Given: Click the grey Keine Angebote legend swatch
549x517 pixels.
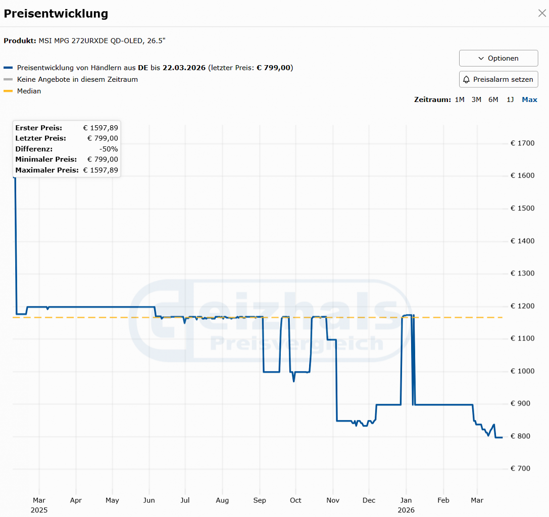Looking at the screenshot, I should pos(8,79).
